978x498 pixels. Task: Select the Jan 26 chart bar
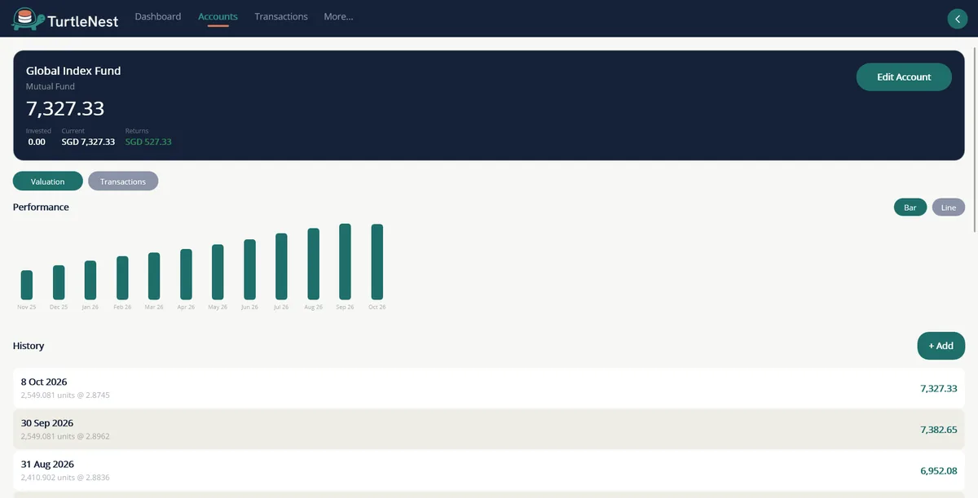tap(90, 280)
